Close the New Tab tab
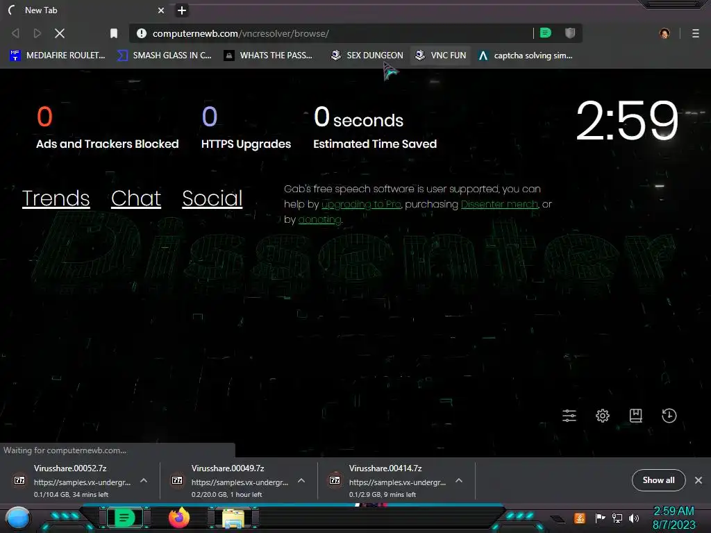This screenshot has width=711, height=533. click(161, 10)
